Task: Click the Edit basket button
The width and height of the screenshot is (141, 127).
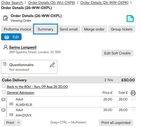Action: click(x=11, y=37)
